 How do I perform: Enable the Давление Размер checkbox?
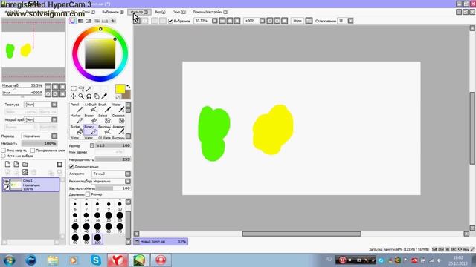point(88,194)
